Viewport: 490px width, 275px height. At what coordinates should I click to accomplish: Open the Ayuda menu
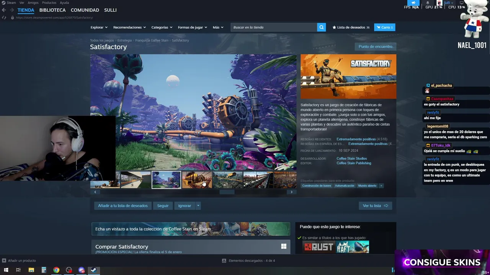pyautogui.click(x=64, y=3)
